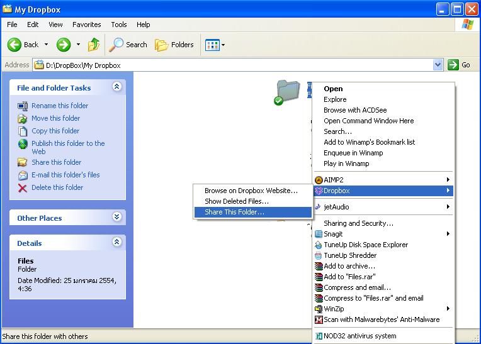481x344 pixels.
Task: Click the Add to archive… WinRAR icon
Action: click(319, 266)
